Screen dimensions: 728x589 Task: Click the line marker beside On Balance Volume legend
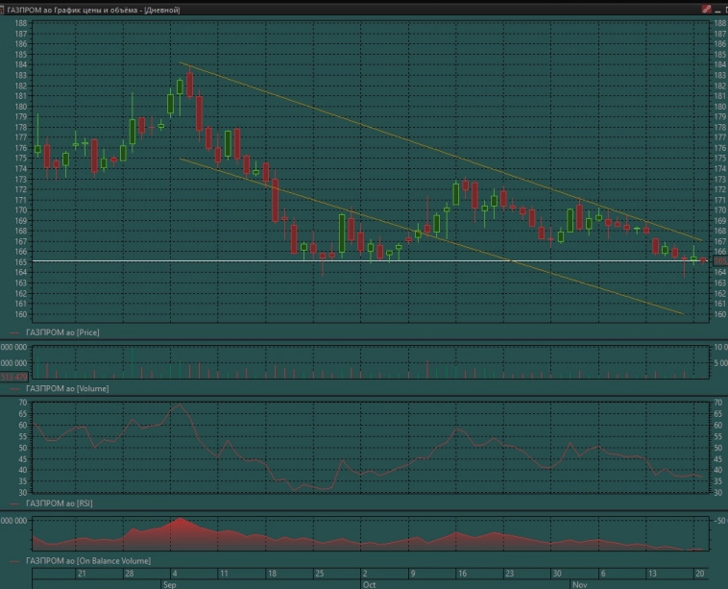click(x=12, y=560)
